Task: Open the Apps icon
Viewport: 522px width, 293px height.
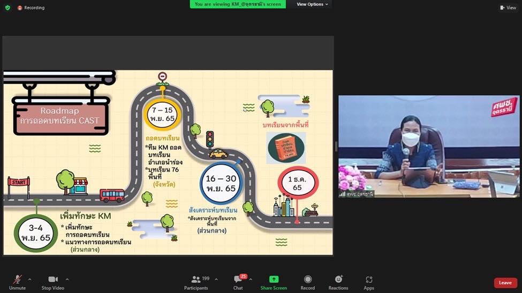Action: tap(369, 279)
